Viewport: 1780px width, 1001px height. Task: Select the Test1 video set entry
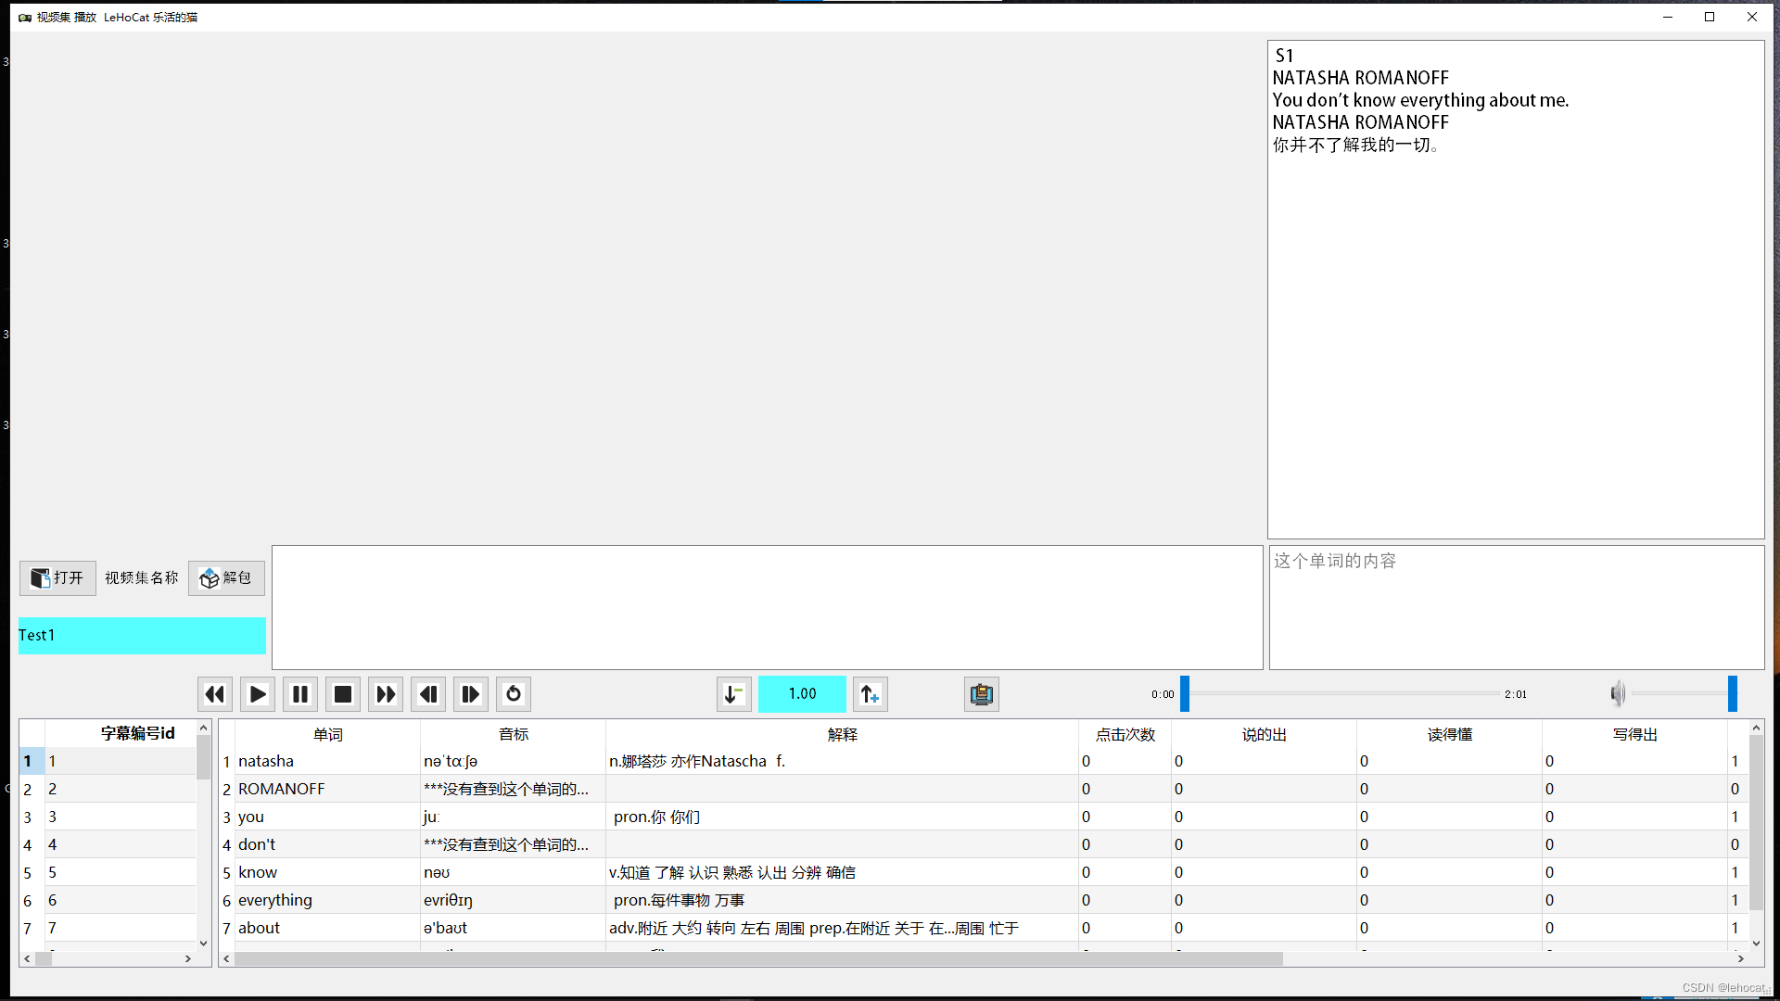pos(142,636)
